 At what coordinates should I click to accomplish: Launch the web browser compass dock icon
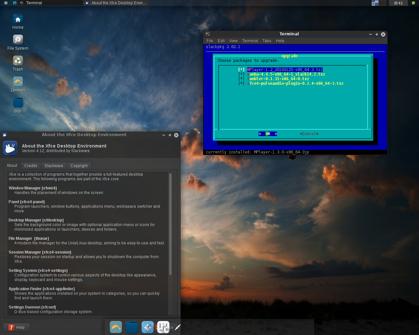pos(148,327)
